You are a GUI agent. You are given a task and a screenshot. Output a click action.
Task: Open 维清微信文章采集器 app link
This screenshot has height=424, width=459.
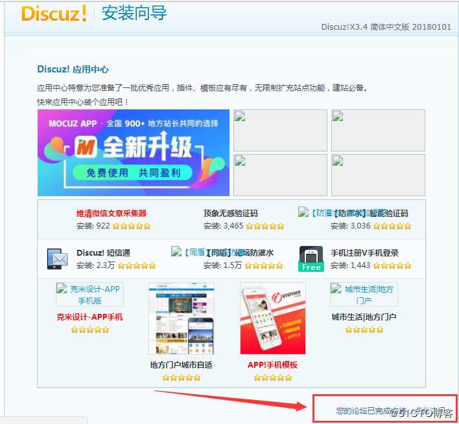pyautogui.click(x=112, y=214)
